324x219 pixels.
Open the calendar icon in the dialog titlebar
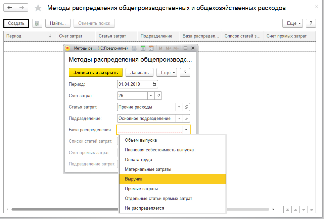(151, 48)
